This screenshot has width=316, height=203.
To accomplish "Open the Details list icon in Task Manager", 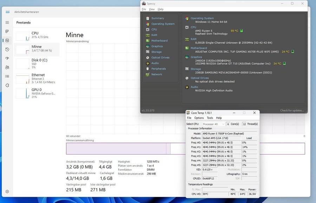I will tap(7, 76).
